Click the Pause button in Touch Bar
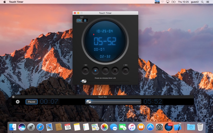213x133 pixels. [31, 102]
